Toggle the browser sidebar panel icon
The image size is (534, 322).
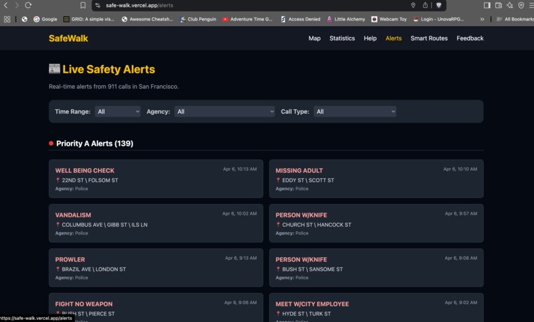pos(487,5)
